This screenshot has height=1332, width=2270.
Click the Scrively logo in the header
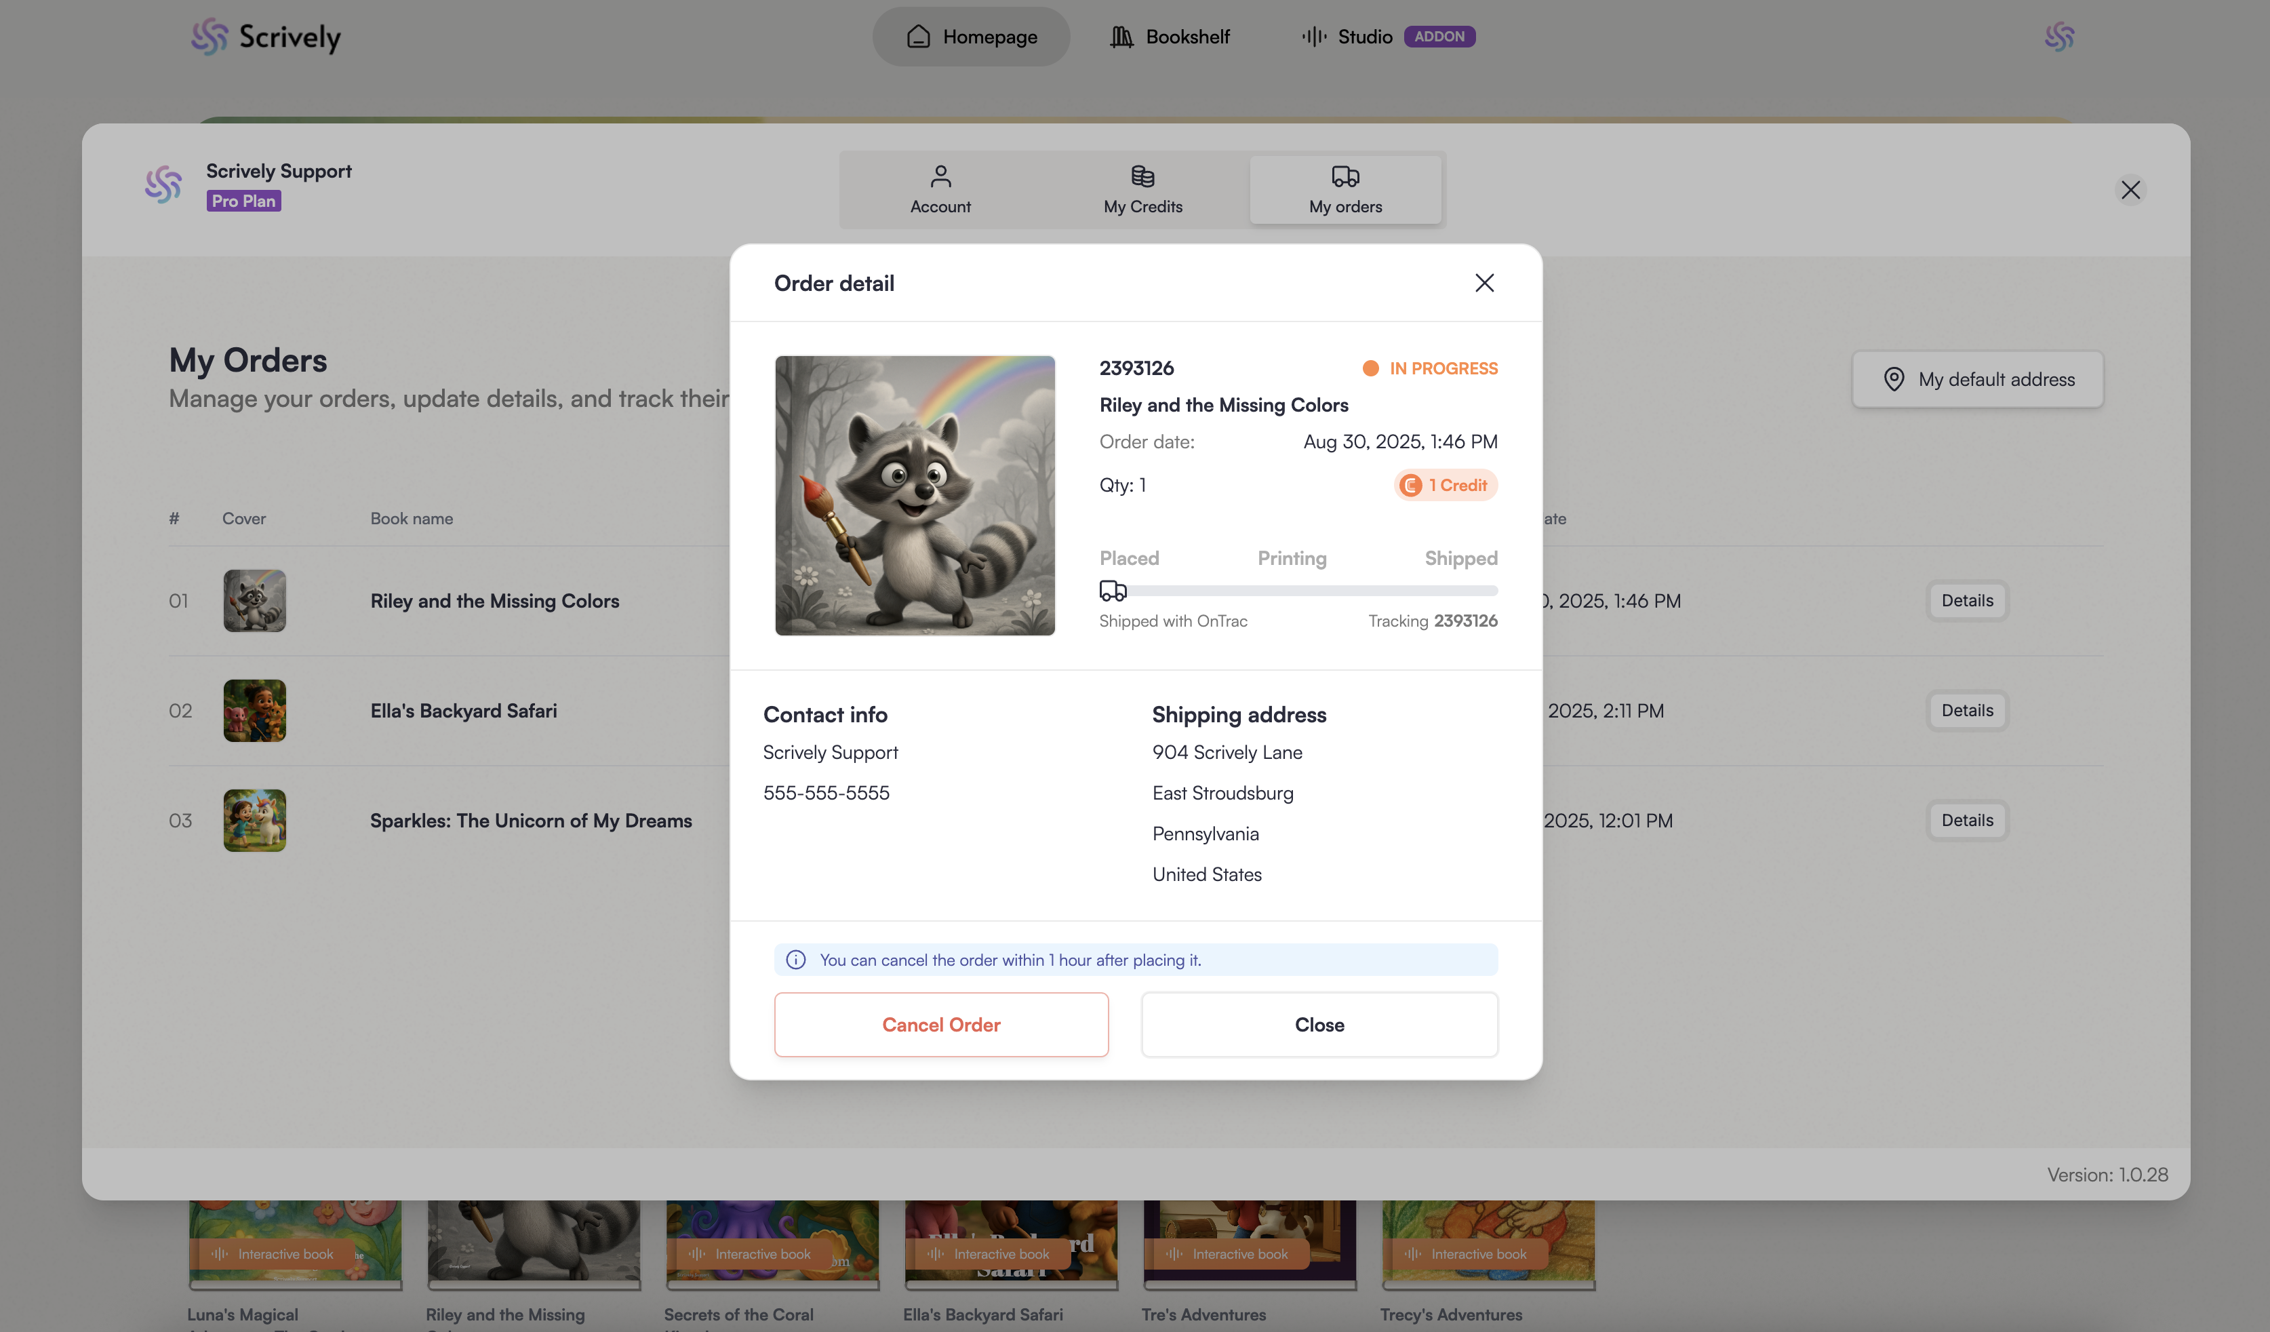click(x=266, y=37)
